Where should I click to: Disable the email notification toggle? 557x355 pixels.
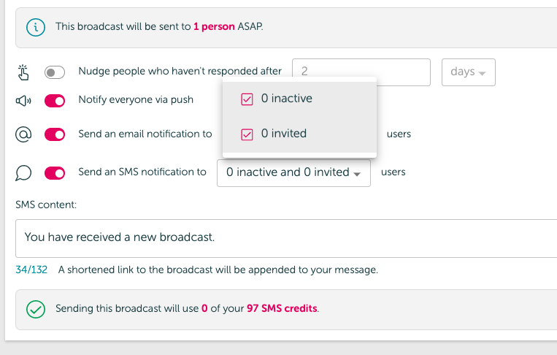tap(55, 134)
